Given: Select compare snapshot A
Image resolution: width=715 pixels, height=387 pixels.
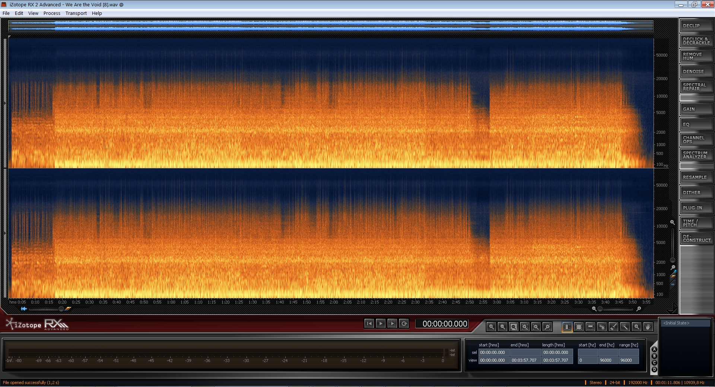Looking at the screenshot, I should coord(654,349).
